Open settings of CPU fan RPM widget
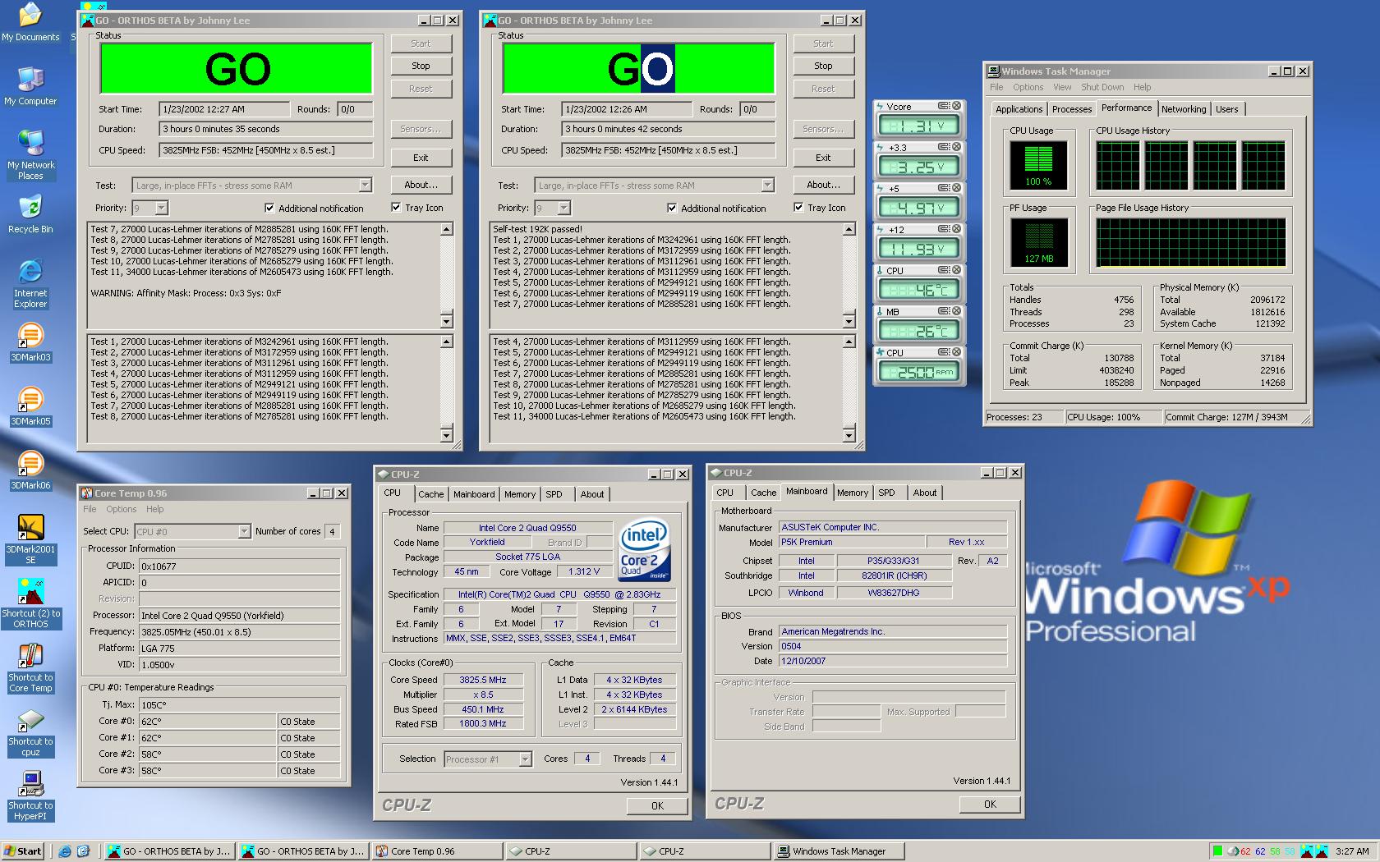Screen dimensions: 1380x862 pos(944,352)
